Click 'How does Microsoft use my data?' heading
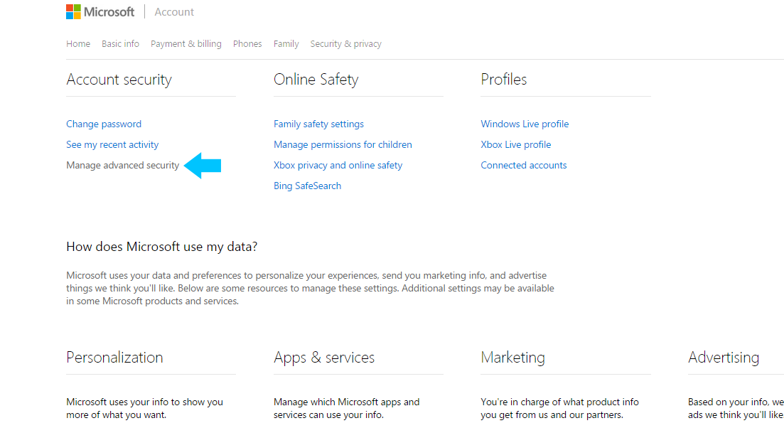 click(161, 247)
